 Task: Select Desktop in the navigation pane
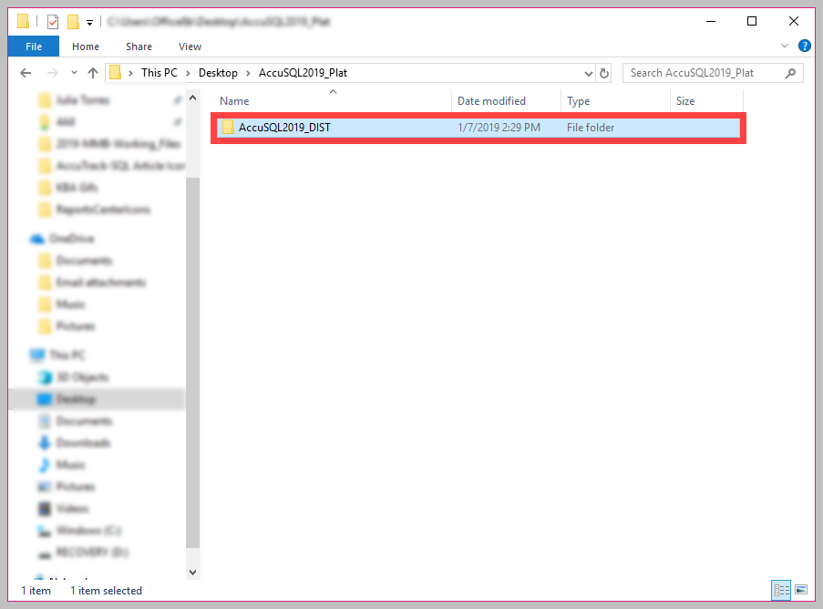[98, 399]
